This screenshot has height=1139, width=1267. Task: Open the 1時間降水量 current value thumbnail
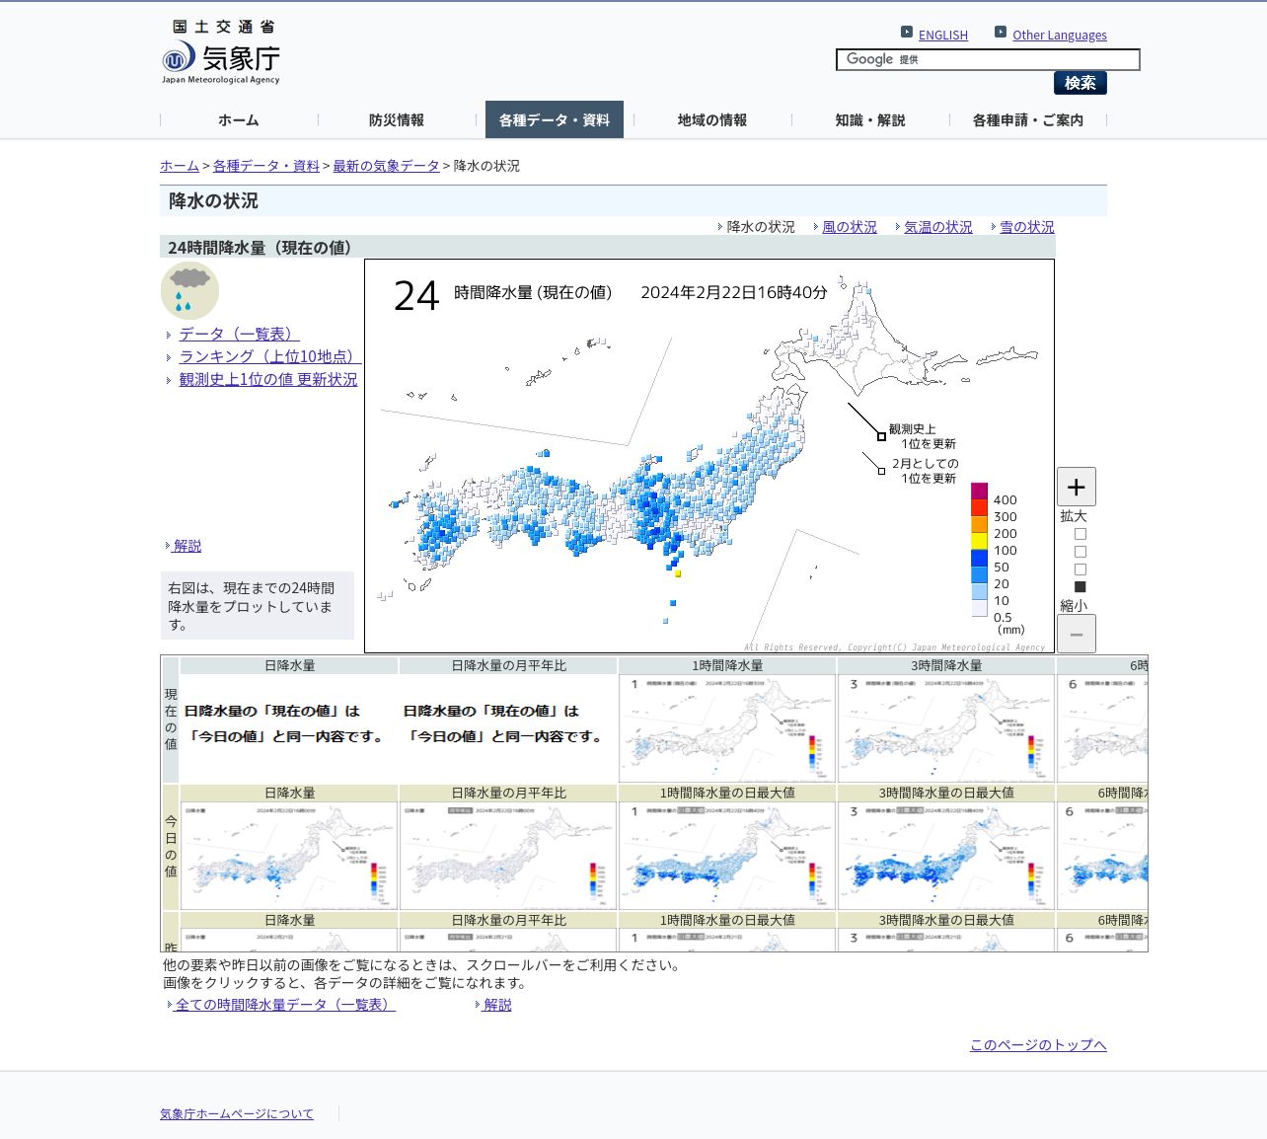(727, 728)
